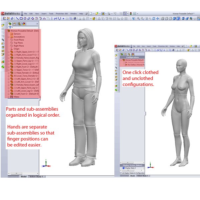This screenshot has width=200, height=200.
Task: Click the Select cursor tool icon
Action: tap(125, 14)
